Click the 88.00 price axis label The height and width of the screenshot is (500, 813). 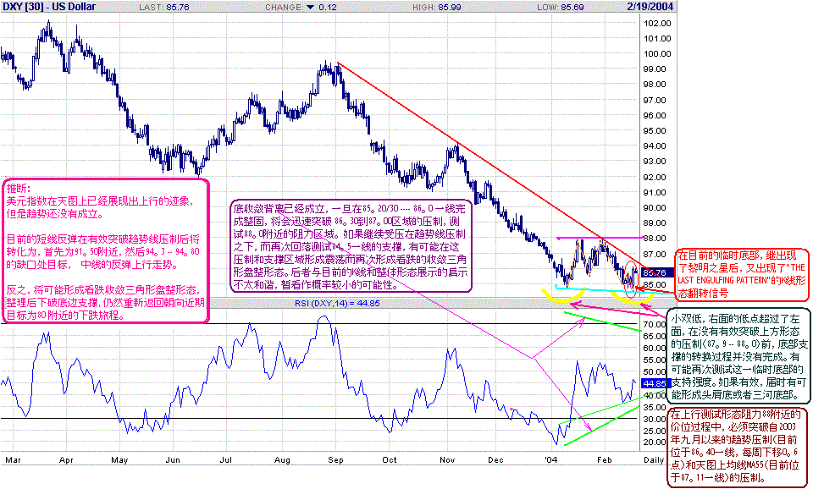click(x=655, y=239)
